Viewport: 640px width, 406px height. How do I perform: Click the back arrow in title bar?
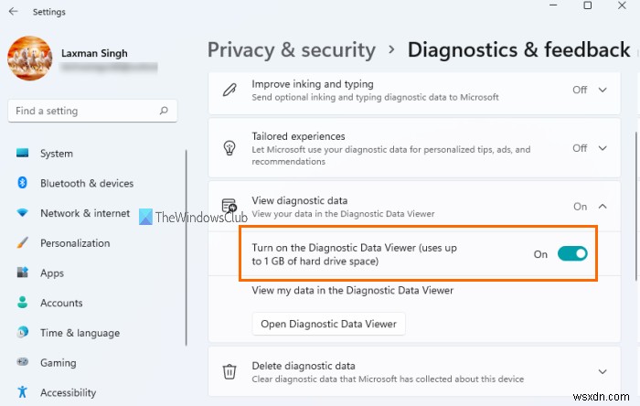[13, 12]
